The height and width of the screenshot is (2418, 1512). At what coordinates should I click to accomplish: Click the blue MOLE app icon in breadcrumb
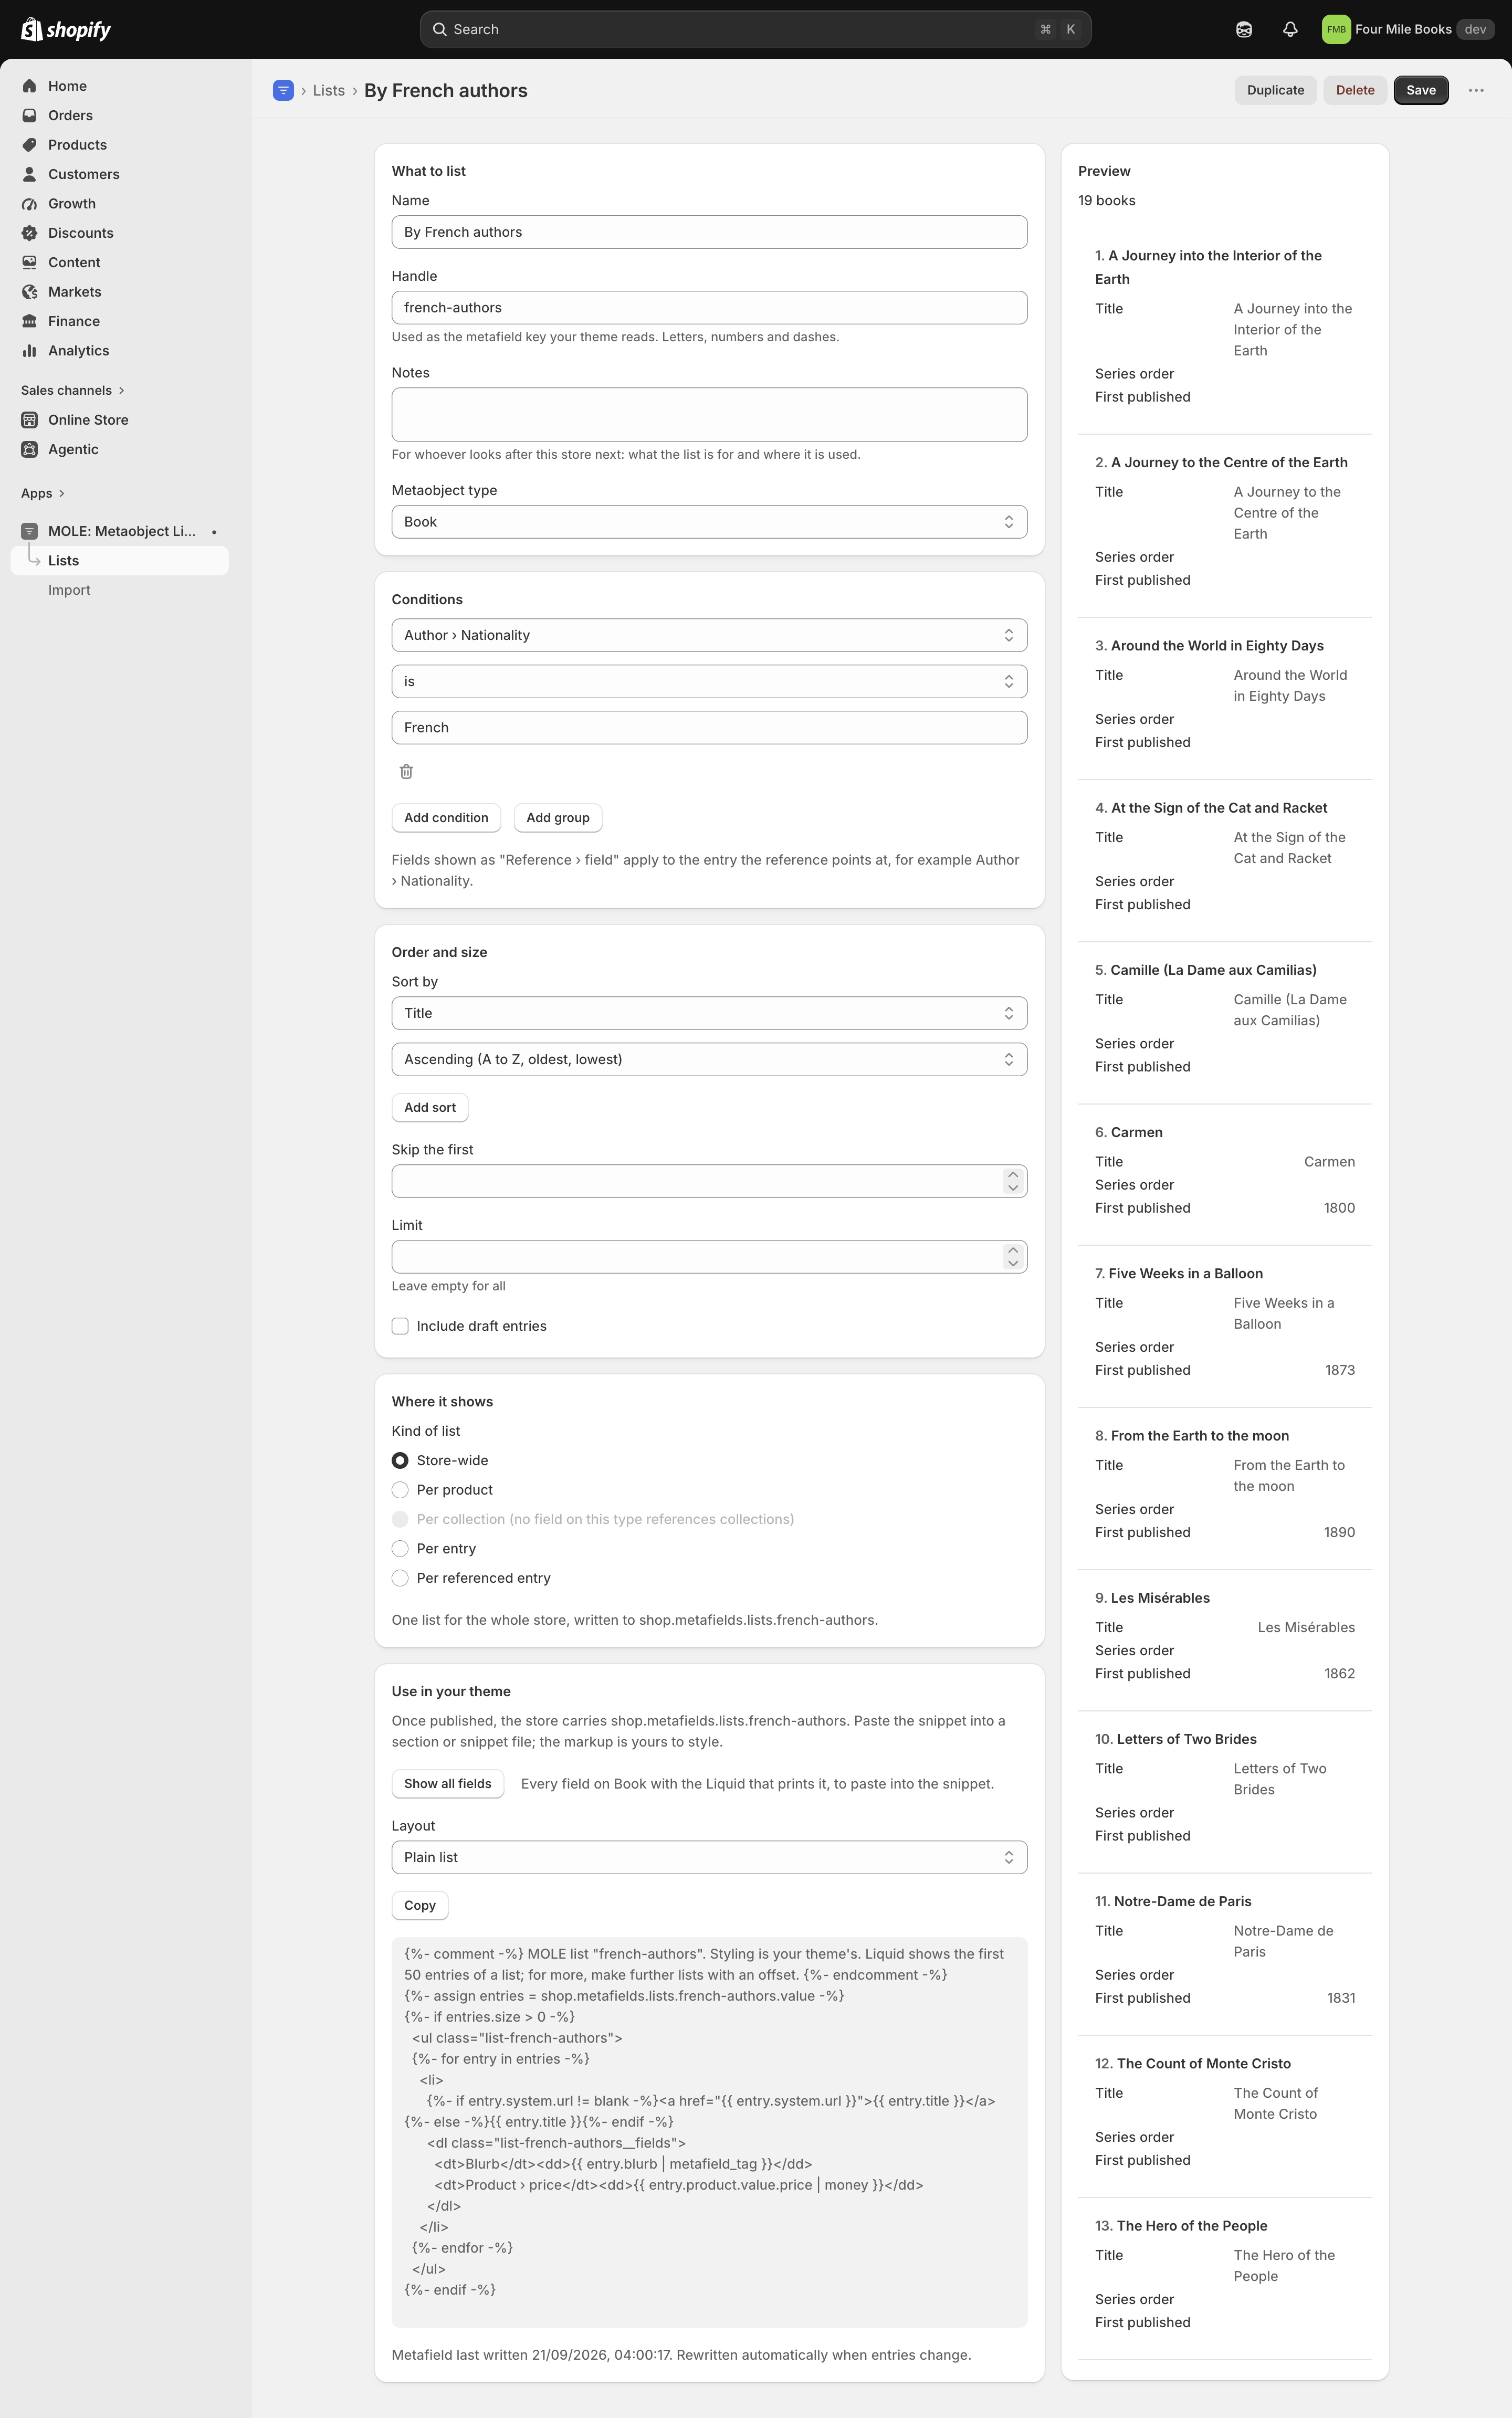coord(283,90)
